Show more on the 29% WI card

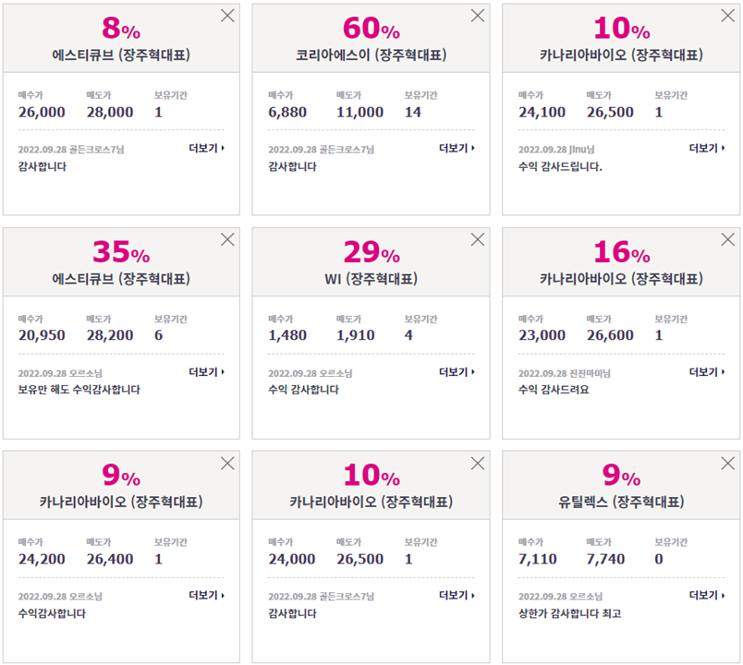point(457,372)
